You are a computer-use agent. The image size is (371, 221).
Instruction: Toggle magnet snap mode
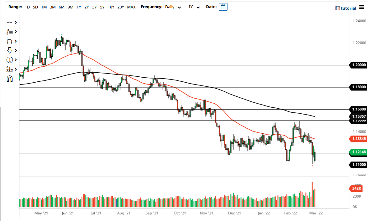[9, 79]
